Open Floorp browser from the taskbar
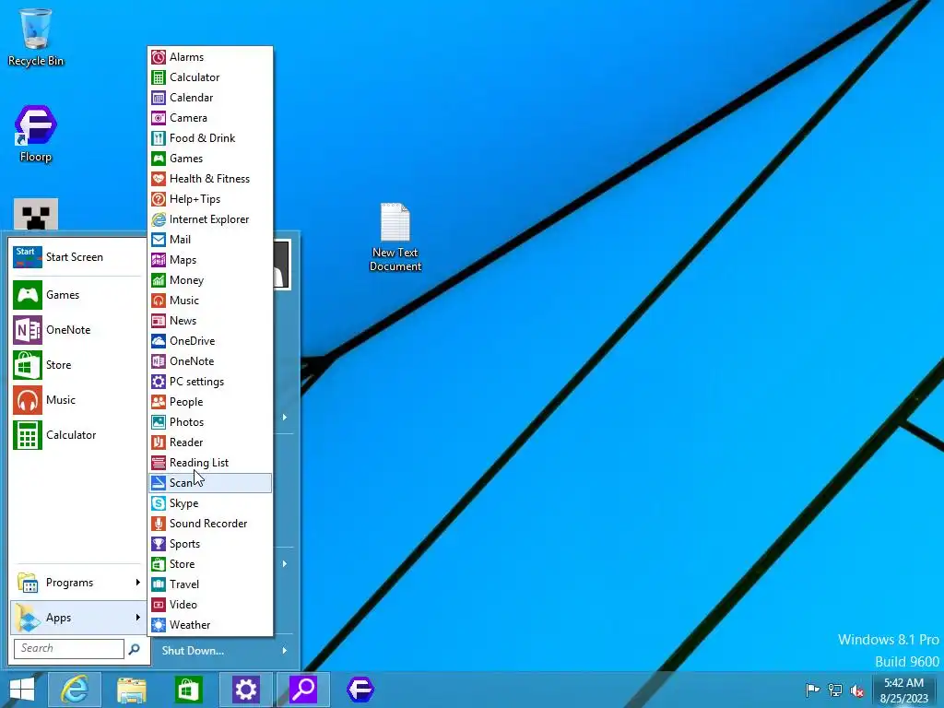 pyautogui.click(x=360, y=690)
